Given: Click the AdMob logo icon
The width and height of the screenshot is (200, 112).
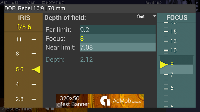Looking at the screenshot, I should tap(105, 101).
